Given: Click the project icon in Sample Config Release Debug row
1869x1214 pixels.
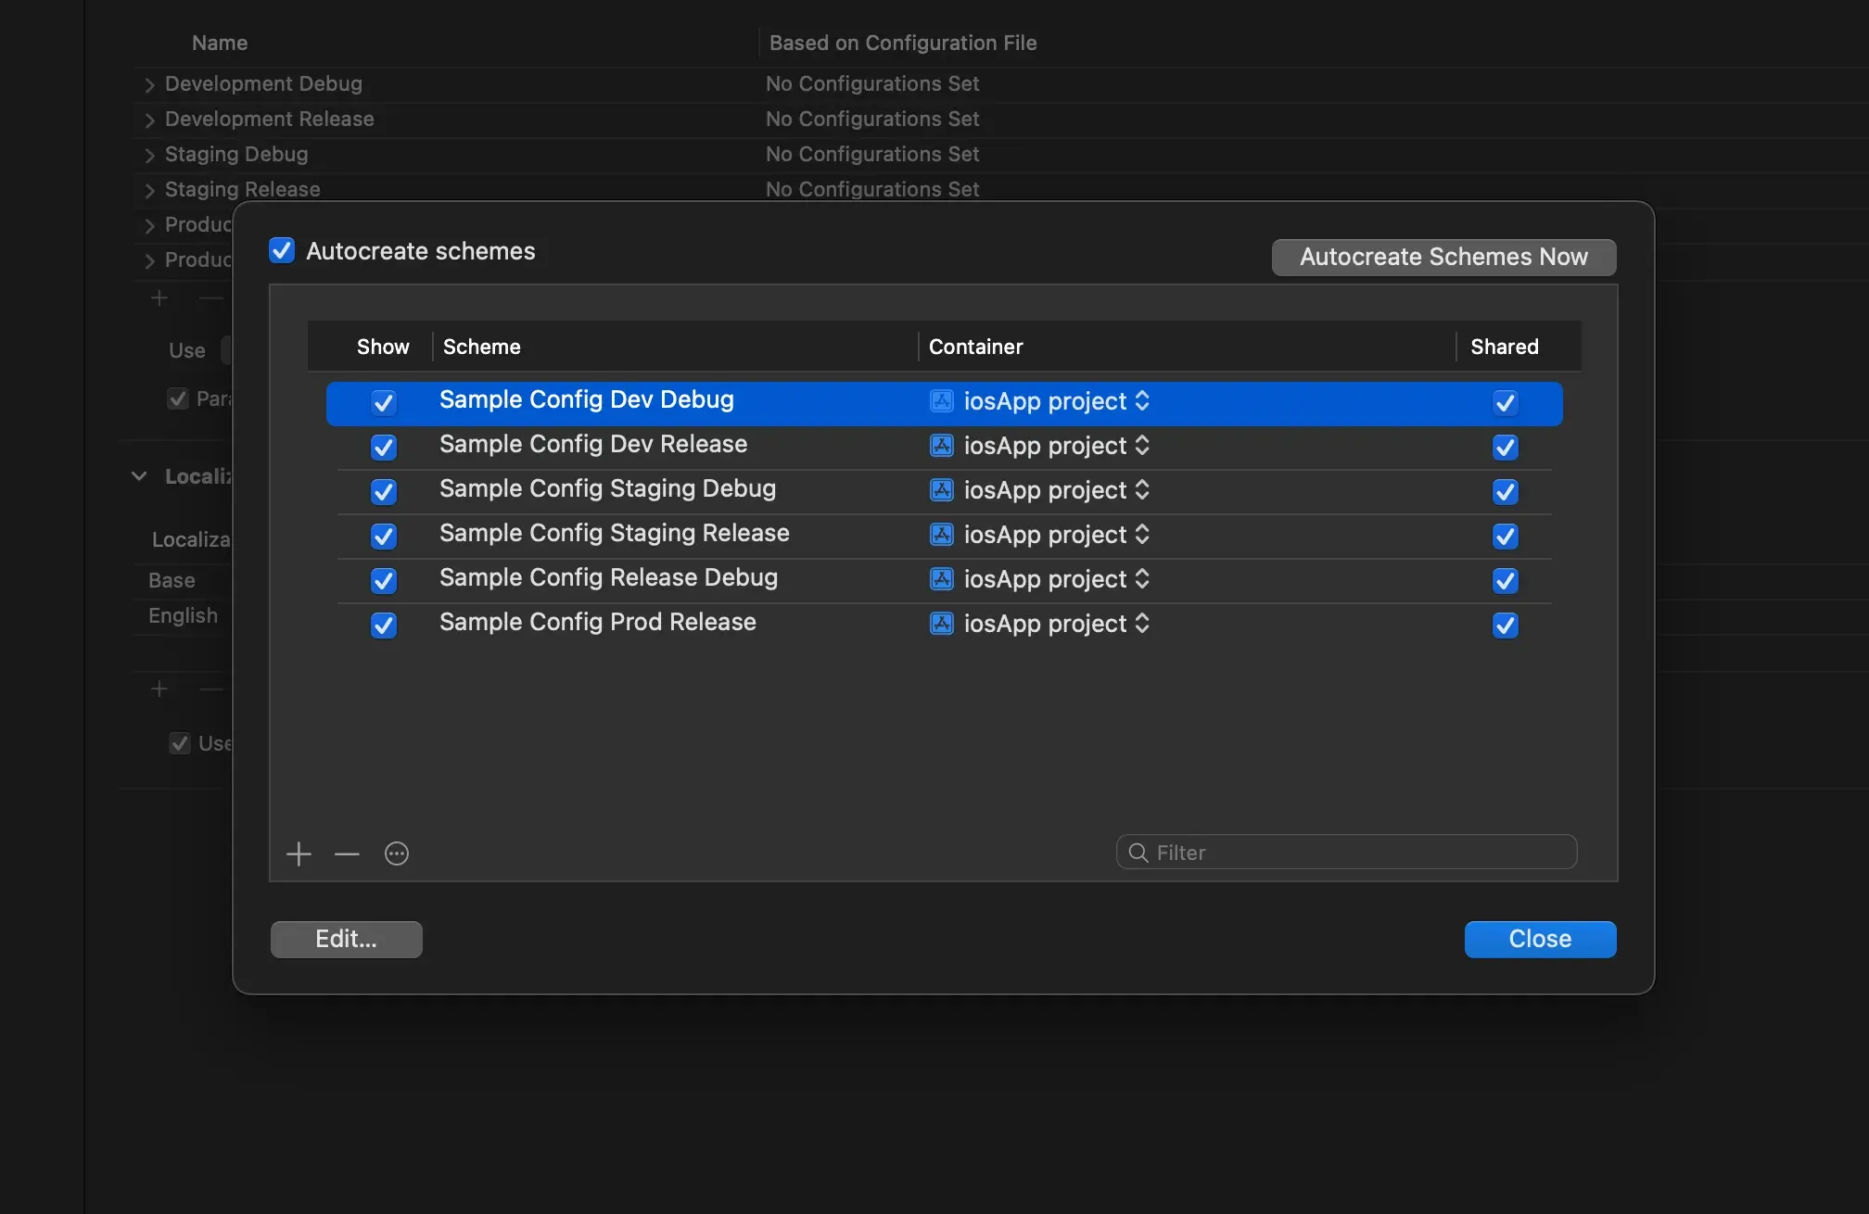Looking at the screenshot, I should [942, 578].
